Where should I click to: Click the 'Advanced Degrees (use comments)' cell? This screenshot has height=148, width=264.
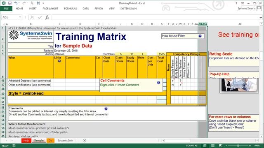(x=31, y=81)
